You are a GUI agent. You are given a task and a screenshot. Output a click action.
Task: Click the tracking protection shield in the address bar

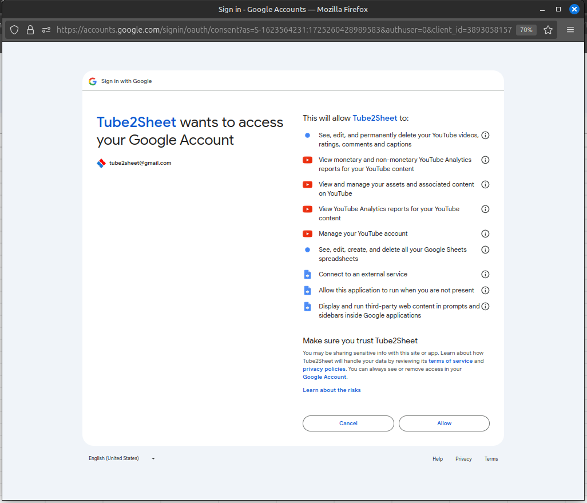coord(14,30)
